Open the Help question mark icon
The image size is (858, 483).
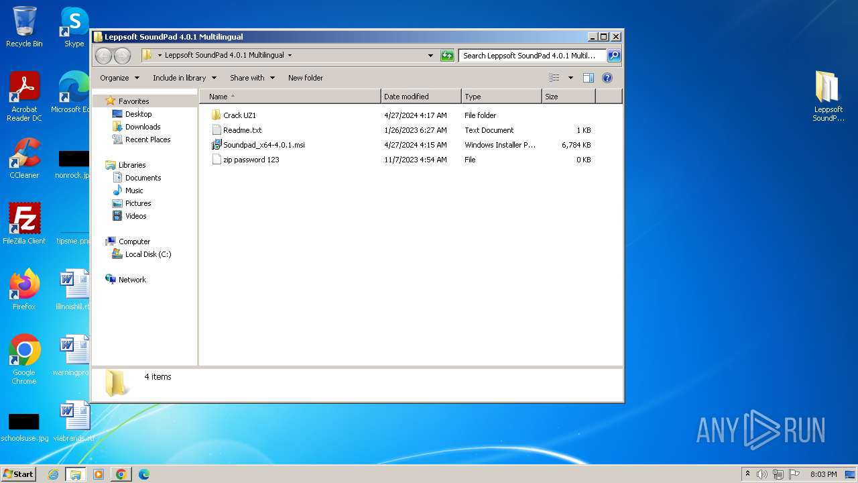[x=607, y=78]
